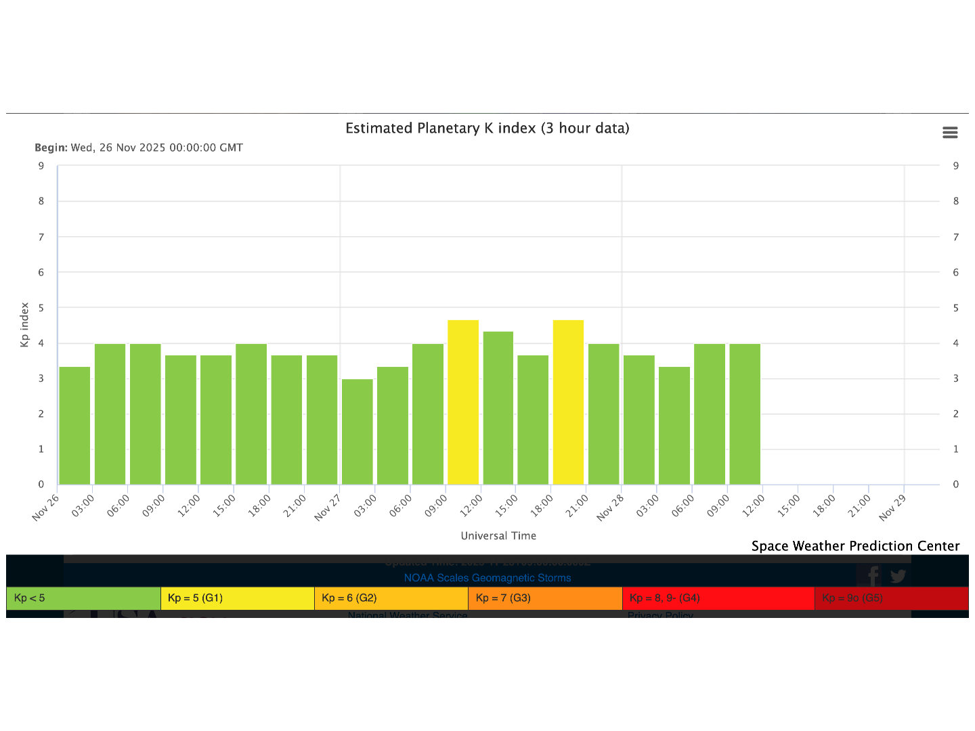Click the shortest bar starting at Nov 27

pos(357,432)
